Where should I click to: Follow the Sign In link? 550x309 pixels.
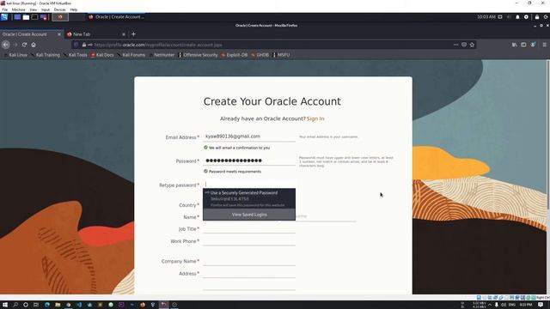click(x=315, y=118)
